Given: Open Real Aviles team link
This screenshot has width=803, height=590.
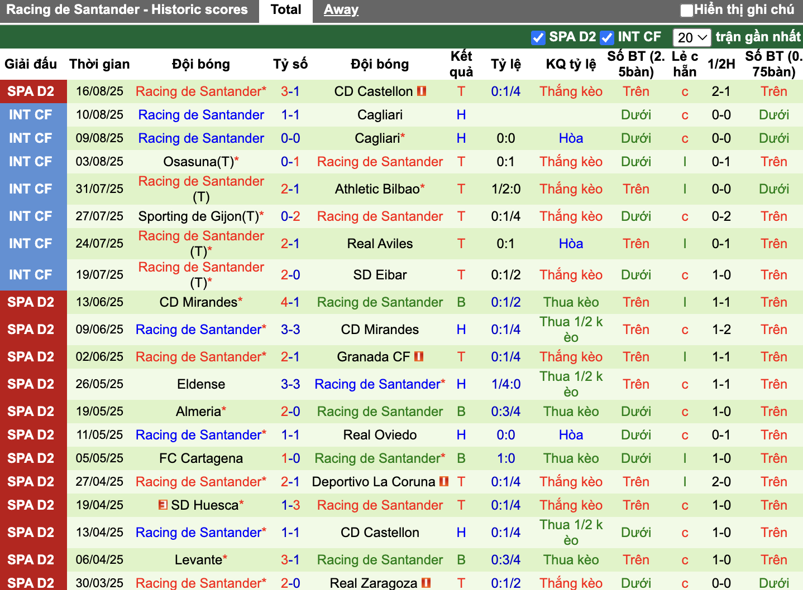Looking at the screenshot, I should (380, 244).
